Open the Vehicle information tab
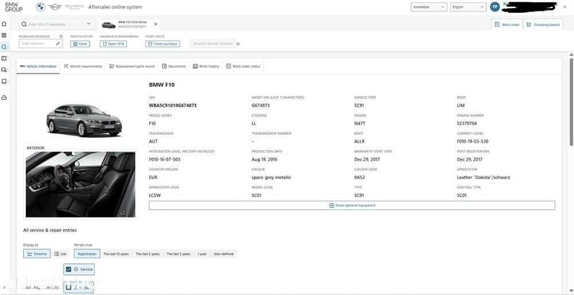This screenshot has height=295, width=574. click(38, 66)
